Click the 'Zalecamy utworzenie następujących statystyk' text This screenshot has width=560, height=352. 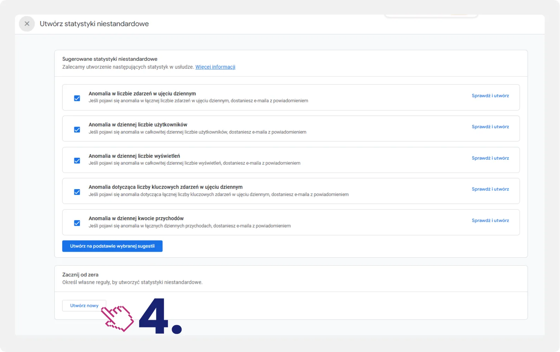click(x=128, y=67)
